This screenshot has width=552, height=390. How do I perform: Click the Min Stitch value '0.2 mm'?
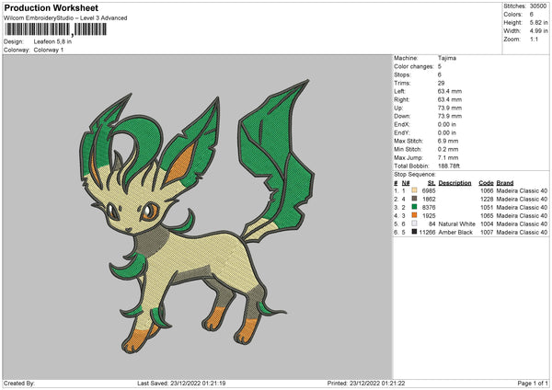point(448,149)
